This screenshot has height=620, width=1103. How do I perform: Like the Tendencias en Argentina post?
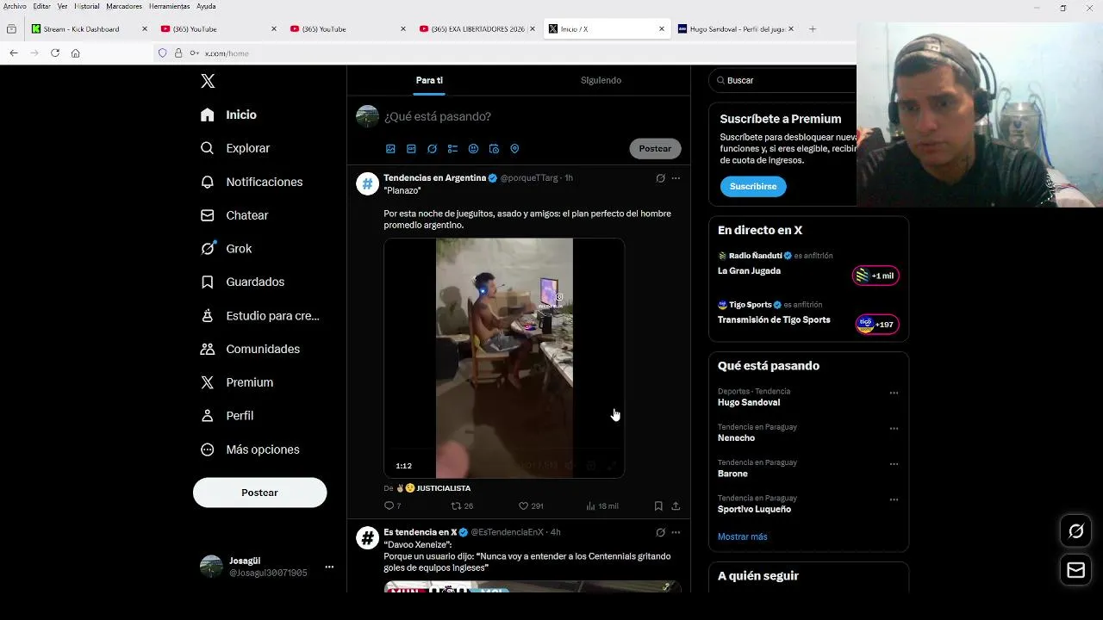531,506
